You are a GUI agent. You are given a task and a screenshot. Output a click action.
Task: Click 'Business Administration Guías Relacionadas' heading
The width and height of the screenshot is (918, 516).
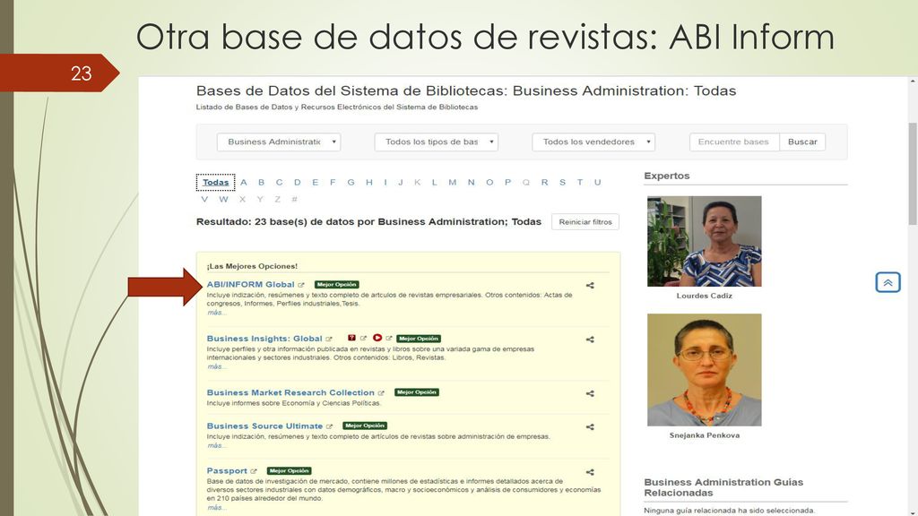click(x=723, y=487)
